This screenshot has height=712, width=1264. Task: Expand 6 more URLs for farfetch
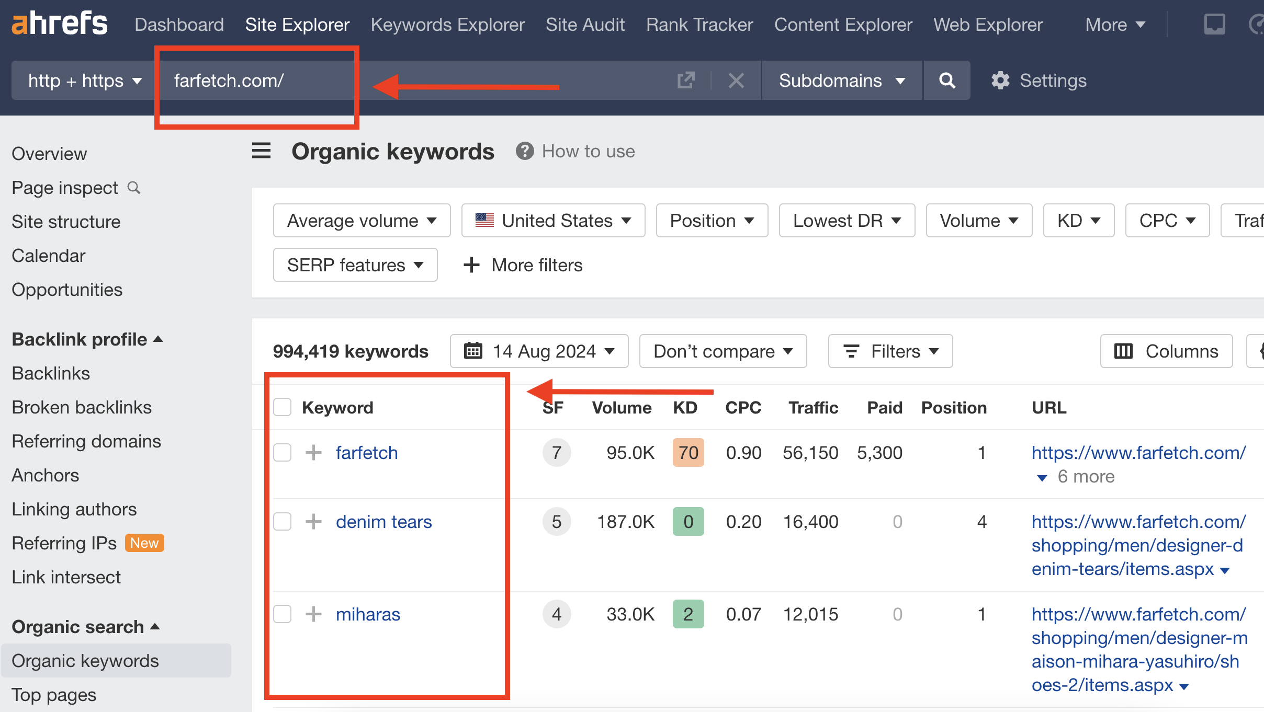(1076, 477)
